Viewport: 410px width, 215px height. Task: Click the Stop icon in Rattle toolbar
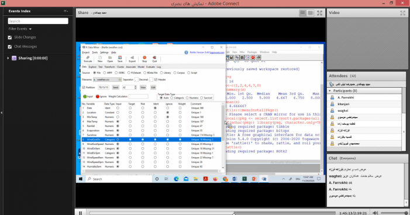point(144,59)
